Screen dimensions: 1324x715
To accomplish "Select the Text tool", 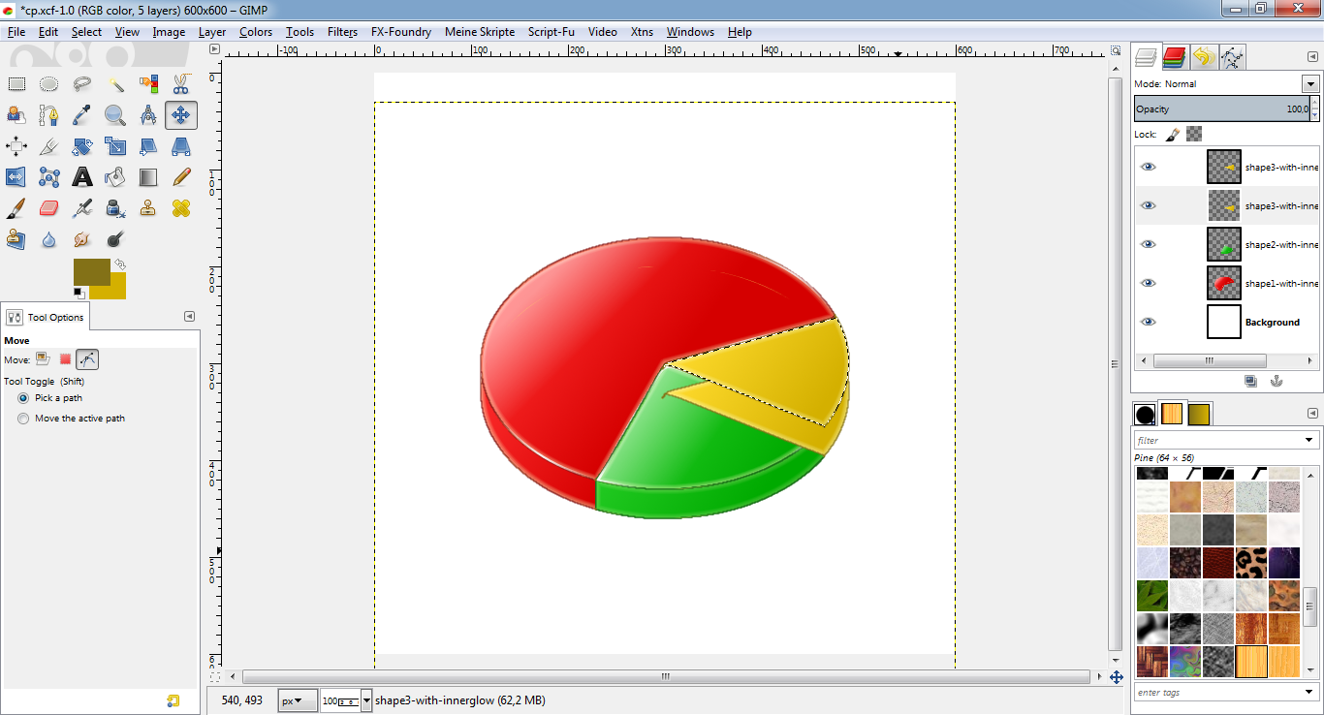I will 82,177.
